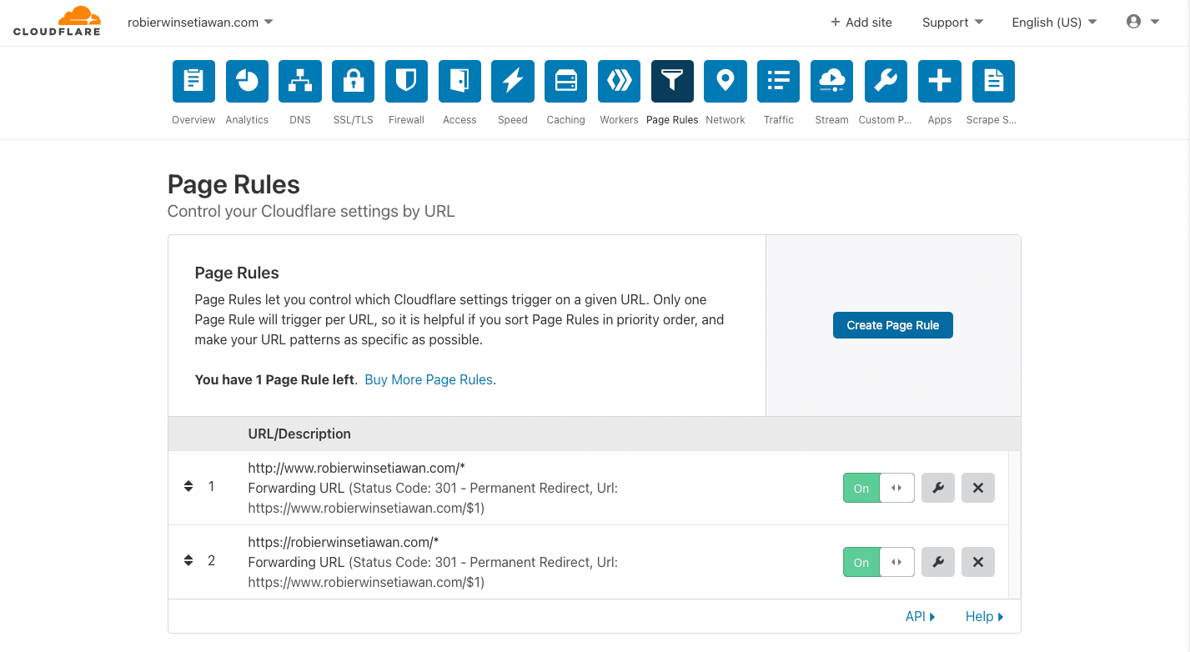Viewport: 1190px width, 652px height.
Task: Open the Custom Pages wrench icon
Action: [885, 81]
